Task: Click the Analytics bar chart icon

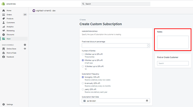Action: 4,27
